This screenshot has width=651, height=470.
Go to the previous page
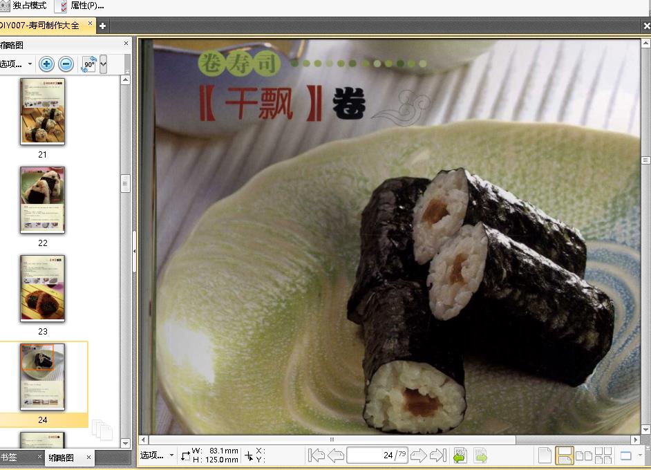tap(335, 455)
